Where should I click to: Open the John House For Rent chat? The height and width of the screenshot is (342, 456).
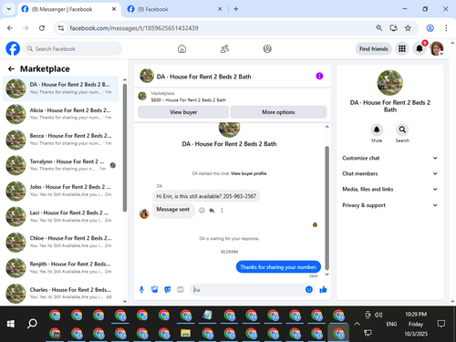coord(61,191)
